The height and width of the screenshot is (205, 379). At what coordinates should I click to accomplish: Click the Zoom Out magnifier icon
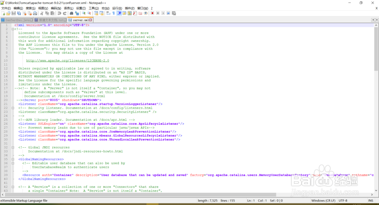tap(89, 13)
